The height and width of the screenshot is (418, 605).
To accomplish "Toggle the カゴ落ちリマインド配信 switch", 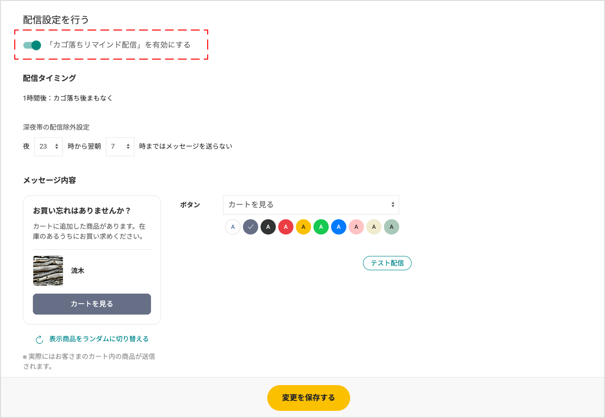I will 32,45.
